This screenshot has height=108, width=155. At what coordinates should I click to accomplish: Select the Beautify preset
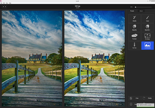[135, 28]
